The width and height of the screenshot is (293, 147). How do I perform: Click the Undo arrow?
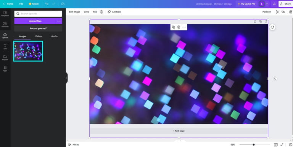pyautogui.click(x=47, y=4)
